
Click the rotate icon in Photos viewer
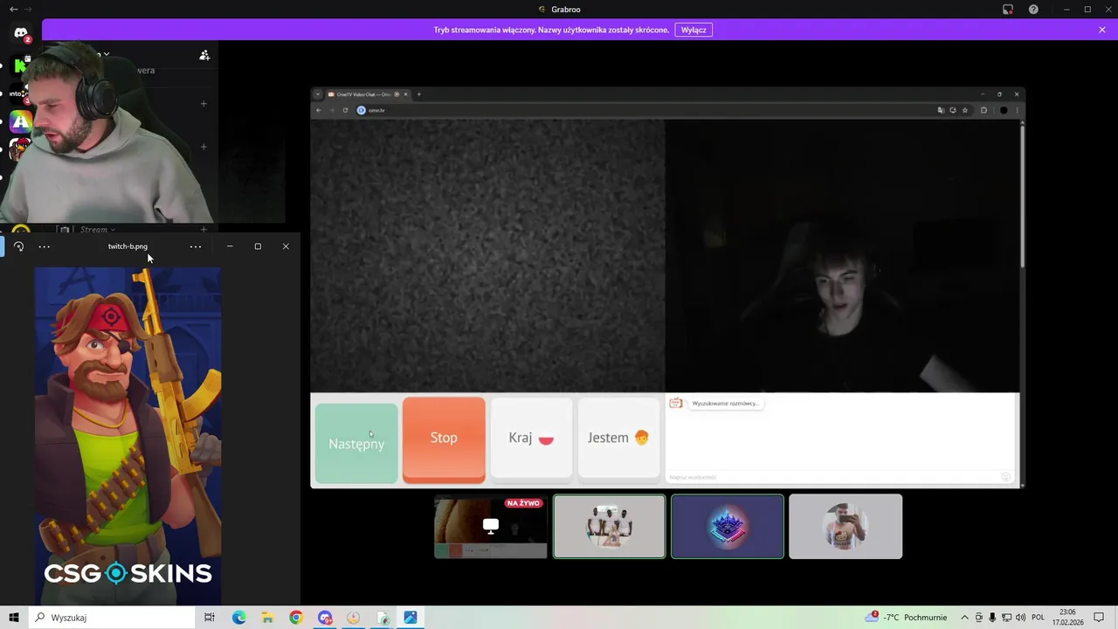pyautogui.click(x=18, y=246)
